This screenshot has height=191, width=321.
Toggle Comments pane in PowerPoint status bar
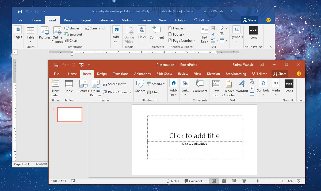click(194, 181)
